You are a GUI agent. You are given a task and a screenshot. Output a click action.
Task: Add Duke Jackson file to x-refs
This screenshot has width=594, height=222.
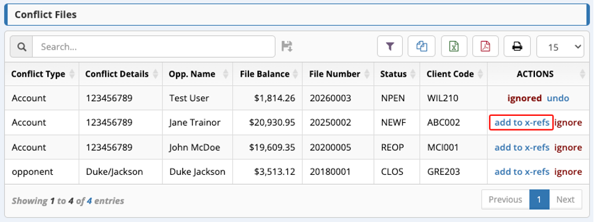521,172
